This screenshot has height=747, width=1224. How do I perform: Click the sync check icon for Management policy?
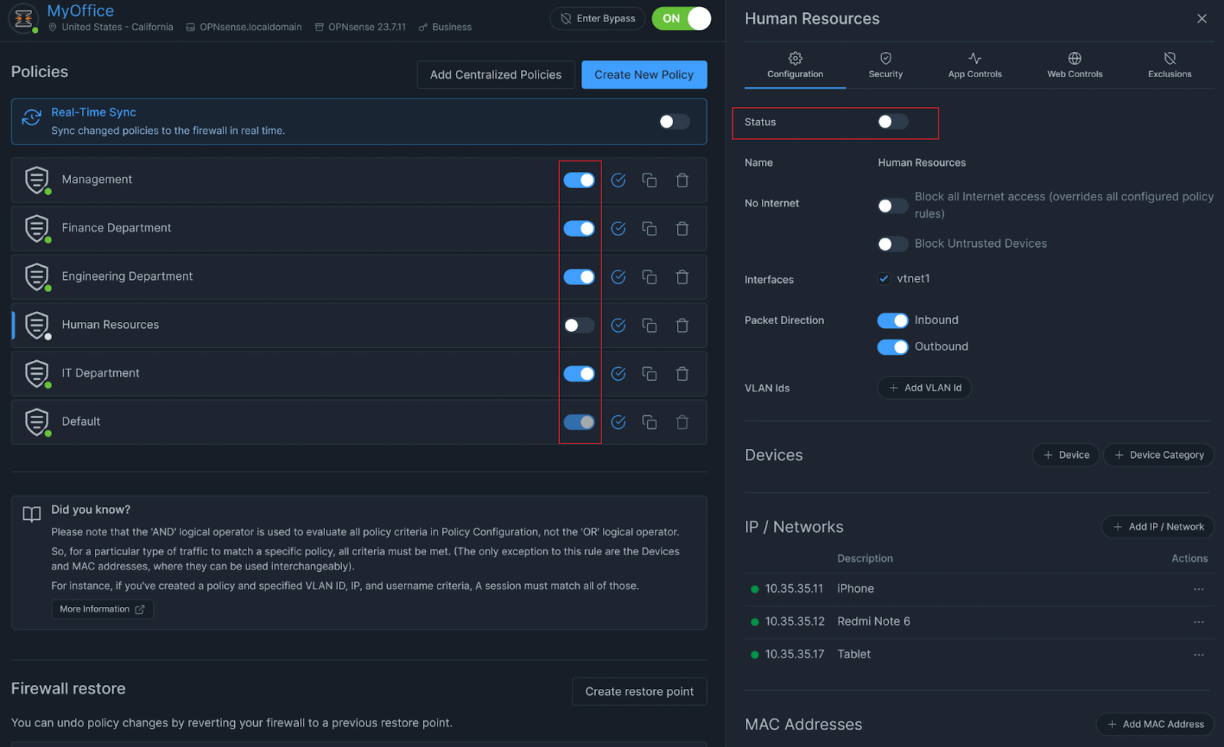coord(617,180)
